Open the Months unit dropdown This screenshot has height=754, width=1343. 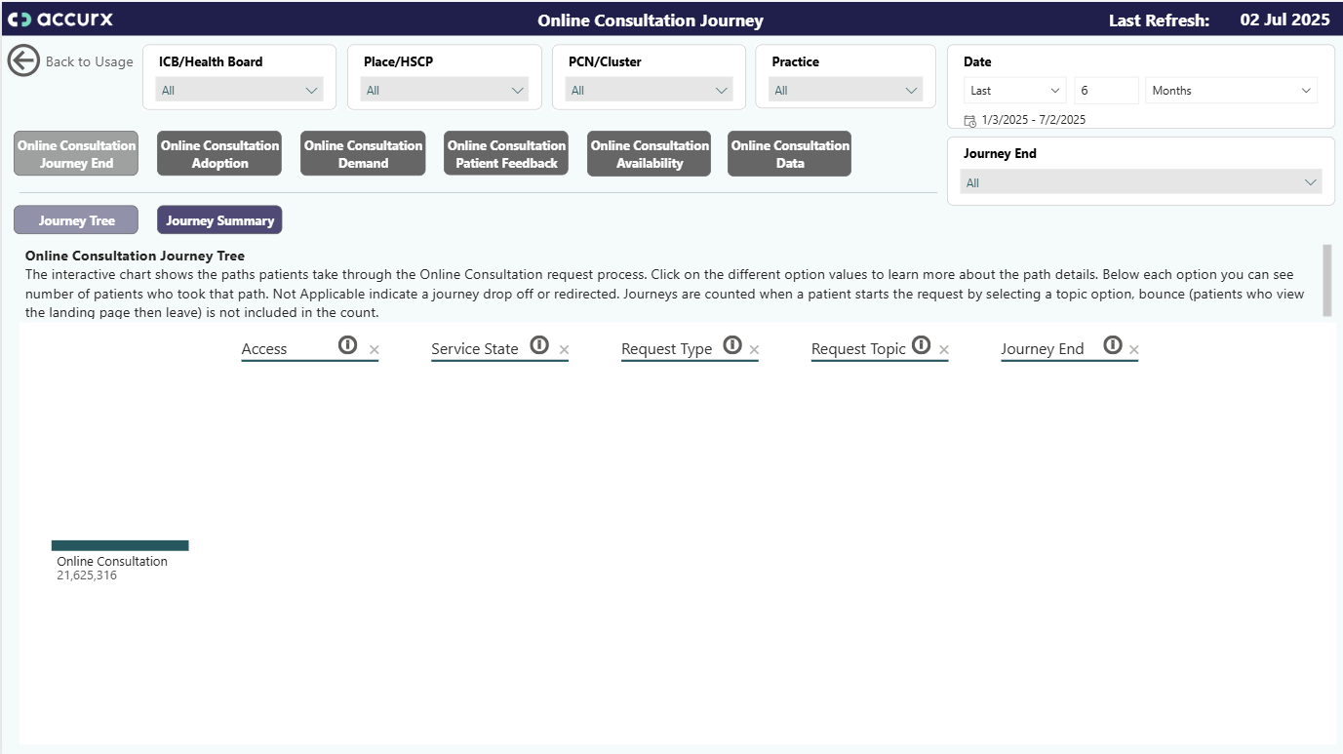coord(1231,91)
